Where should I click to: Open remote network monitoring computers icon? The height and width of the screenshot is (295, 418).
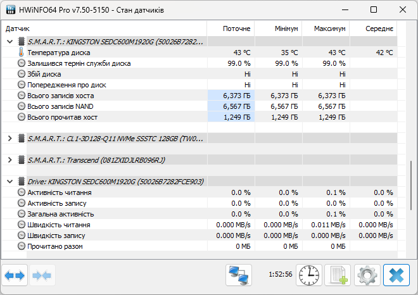[239, 275]
